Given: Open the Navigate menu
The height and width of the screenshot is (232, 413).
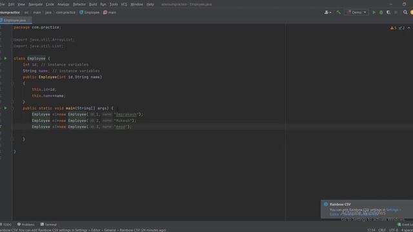Looking at the screenshot, I should 35,5.
